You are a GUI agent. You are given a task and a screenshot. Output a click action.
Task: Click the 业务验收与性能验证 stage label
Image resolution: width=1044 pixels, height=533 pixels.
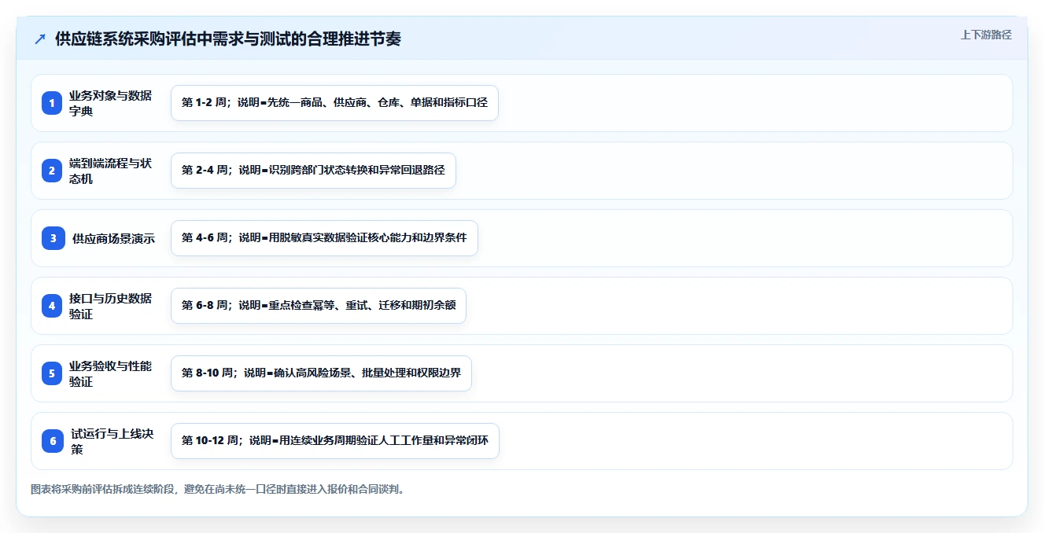(110, 373)
